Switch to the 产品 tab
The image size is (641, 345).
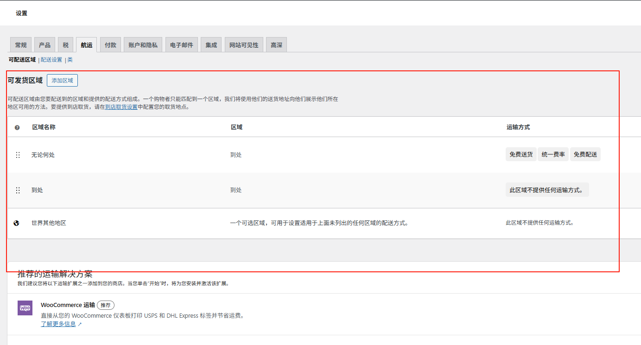point(44,45)
